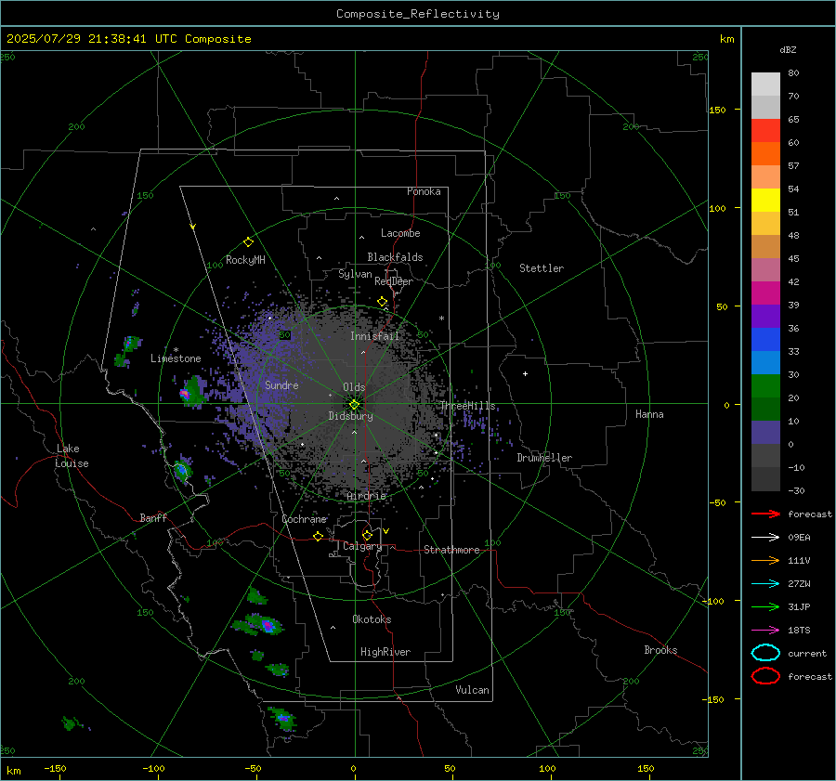This screenshot has height=781, width=836.
Task: Click the Brooks city label
Action: (660, 650)
